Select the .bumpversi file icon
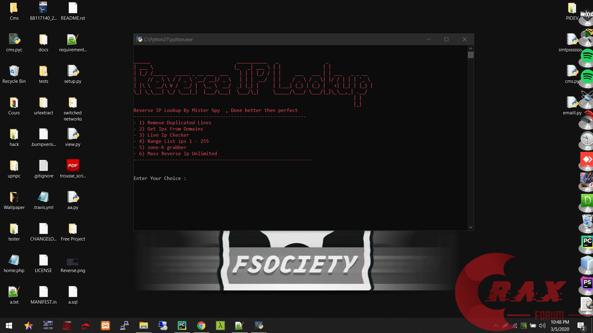Viewport: 593px width, 333px height. [43, 138]
